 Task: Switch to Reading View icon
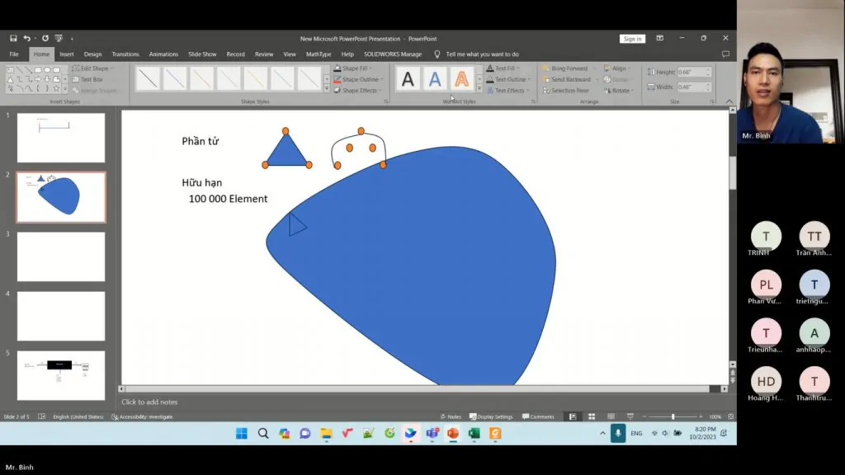[x=611, y=416]
